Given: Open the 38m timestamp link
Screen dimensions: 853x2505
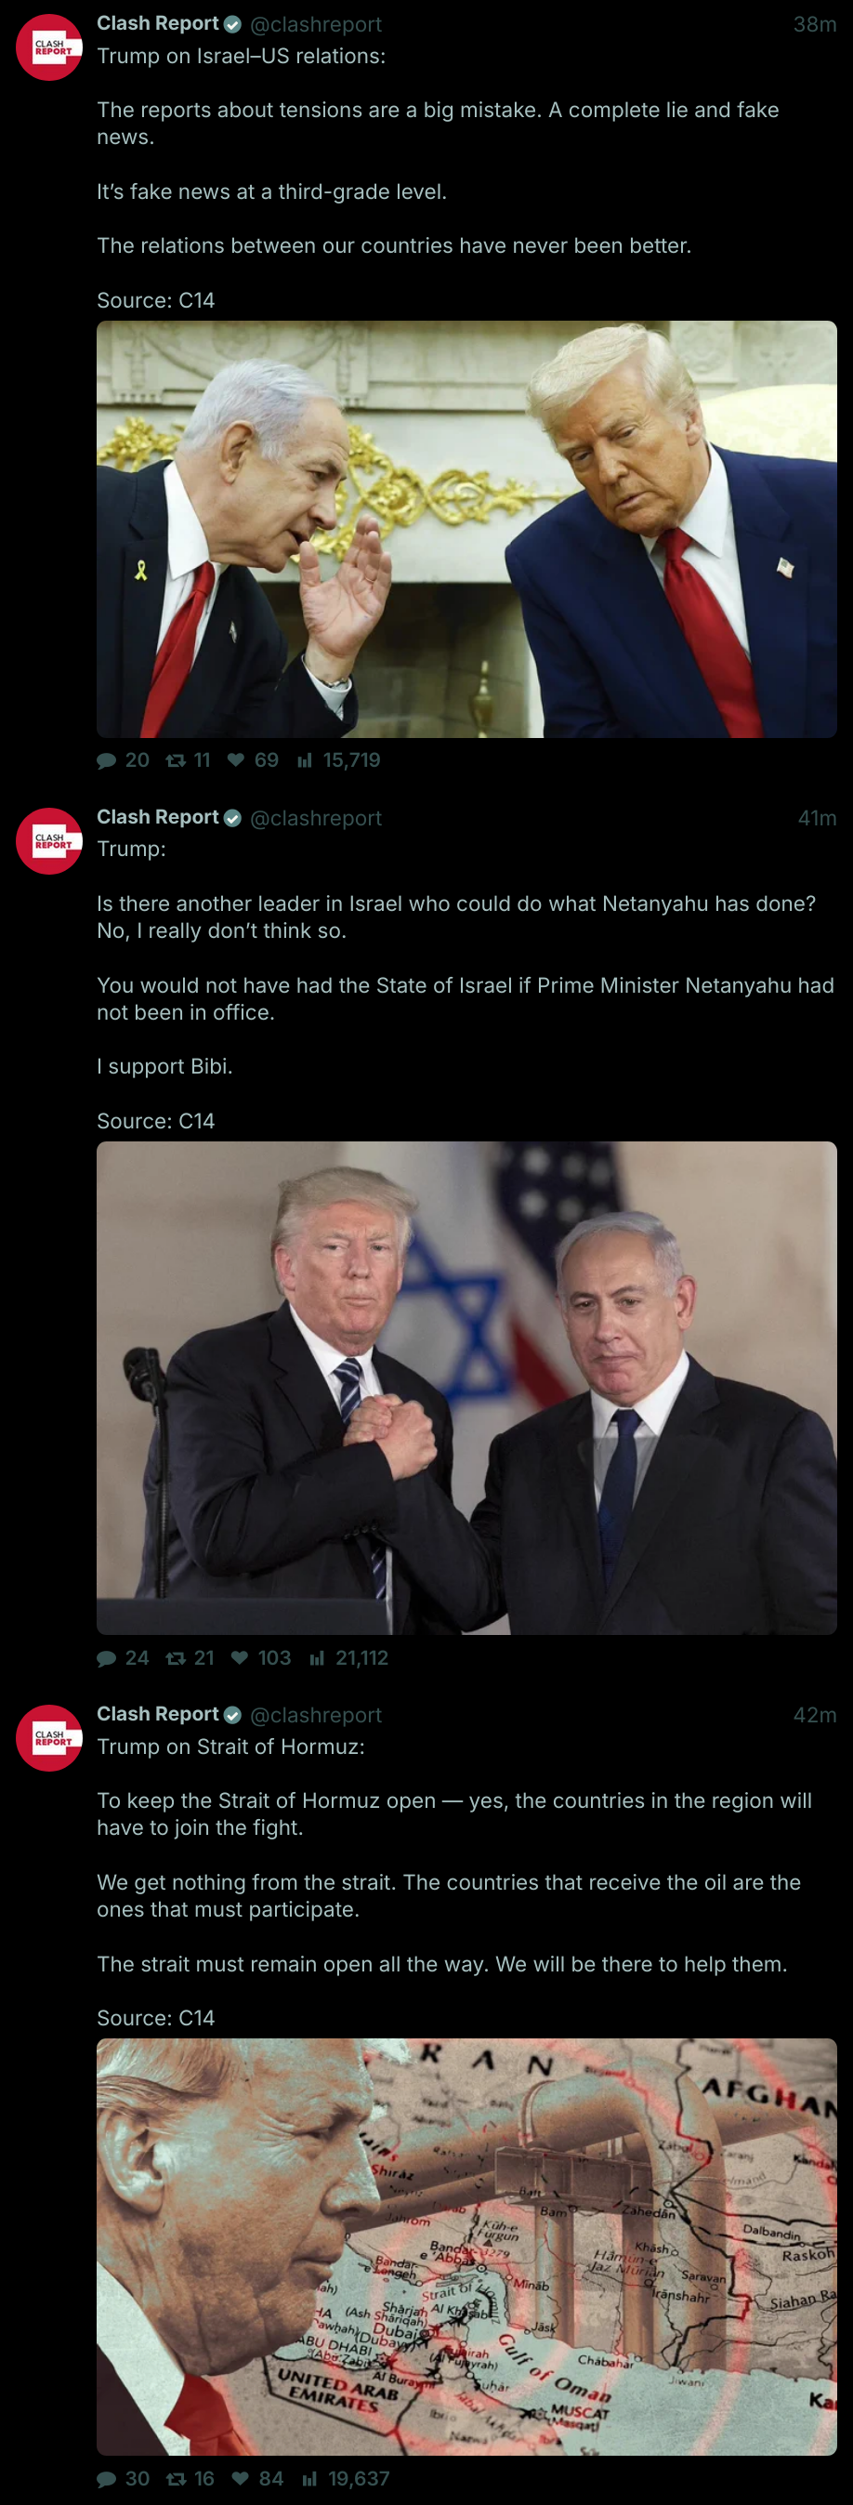Looking at the screenshot, I should pos(814,24).
